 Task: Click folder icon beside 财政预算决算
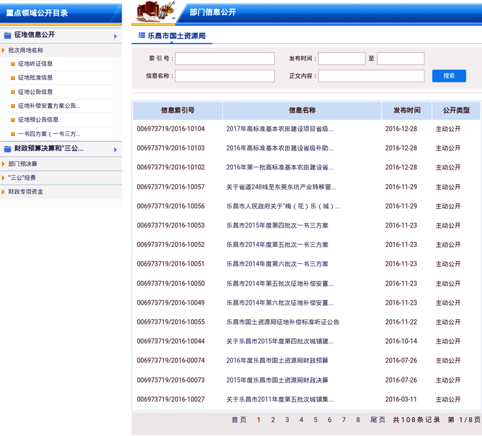tap(8, 149)
